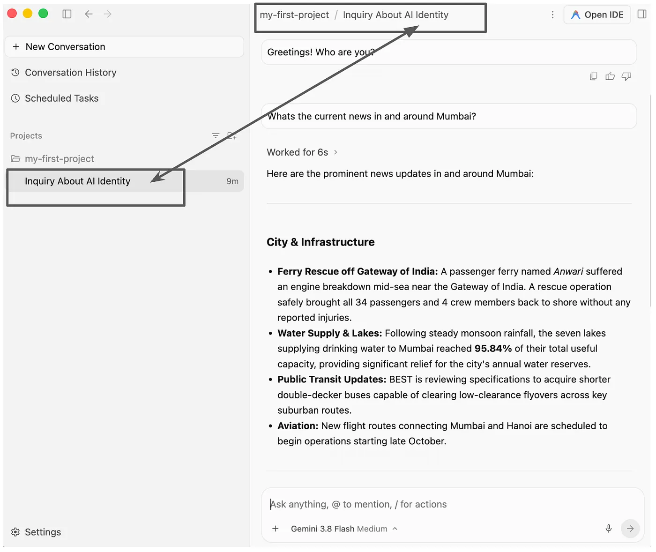Screen dimensions: 656x552
Task: Give thumbs down to the response
Action: click(626, 76)
